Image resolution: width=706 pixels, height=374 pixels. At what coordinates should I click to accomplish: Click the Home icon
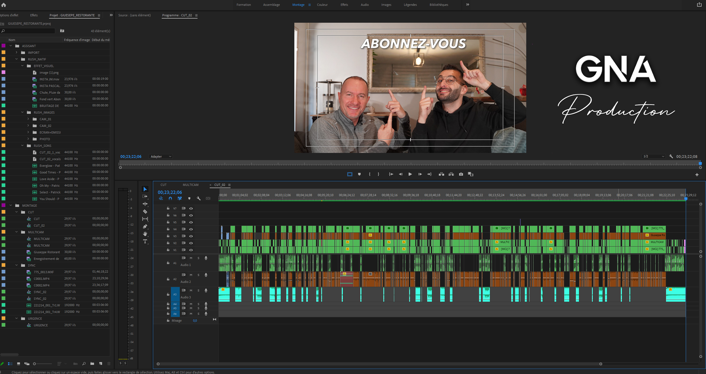pyautogui.click(x=4, y=5)
